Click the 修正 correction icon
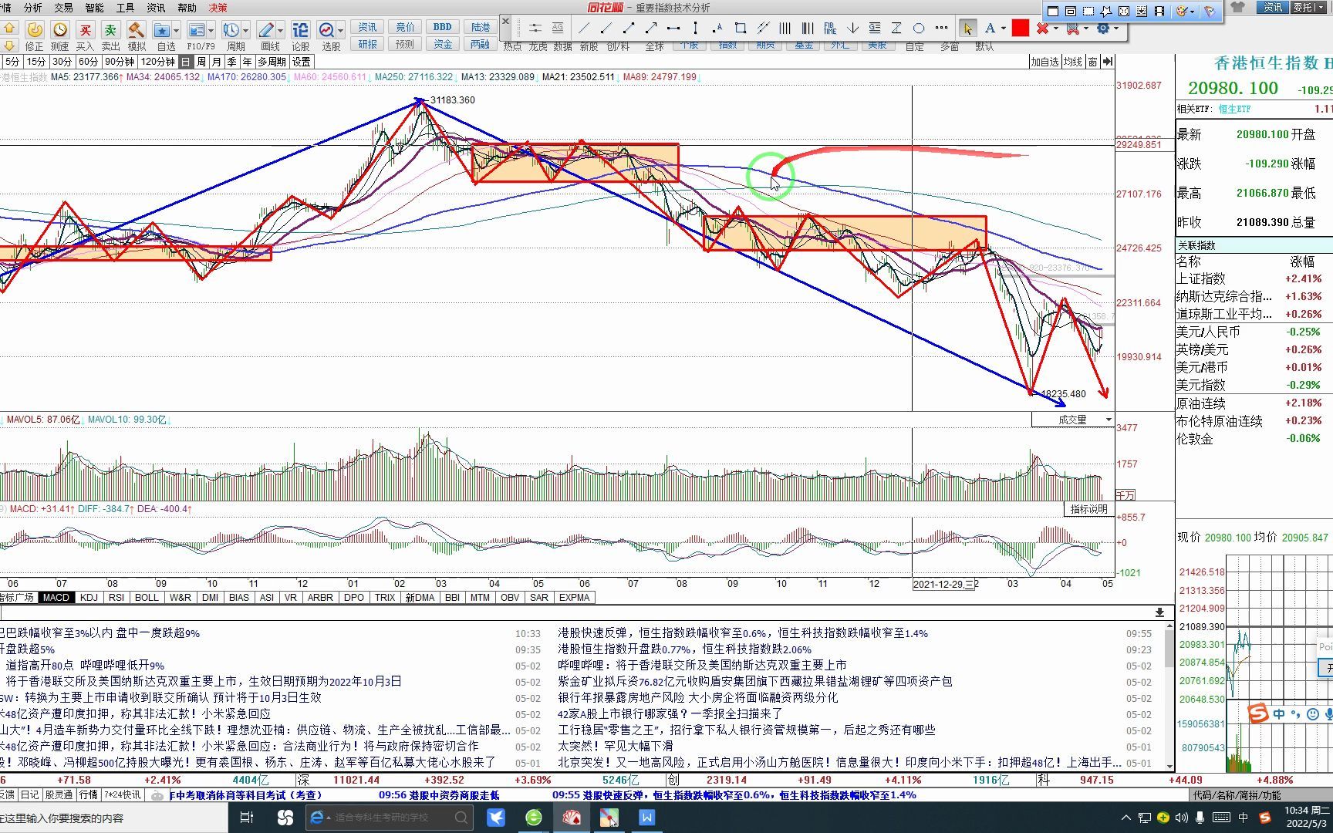This screenshot has height=833, width=1333. [x=34, y=29]
